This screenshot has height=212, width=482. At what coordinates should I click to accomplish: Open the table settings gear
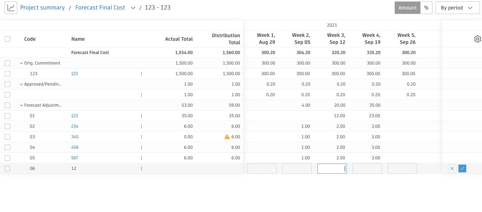(x=477, y=39)
